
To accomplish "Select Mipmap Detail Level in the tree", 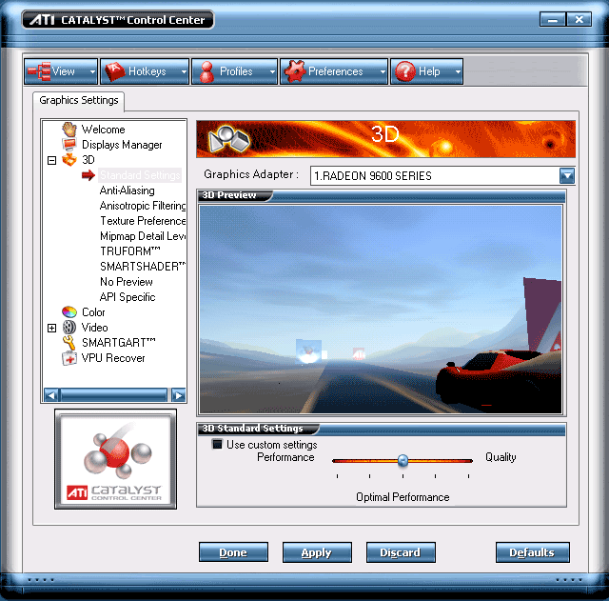I will point(143,236).
